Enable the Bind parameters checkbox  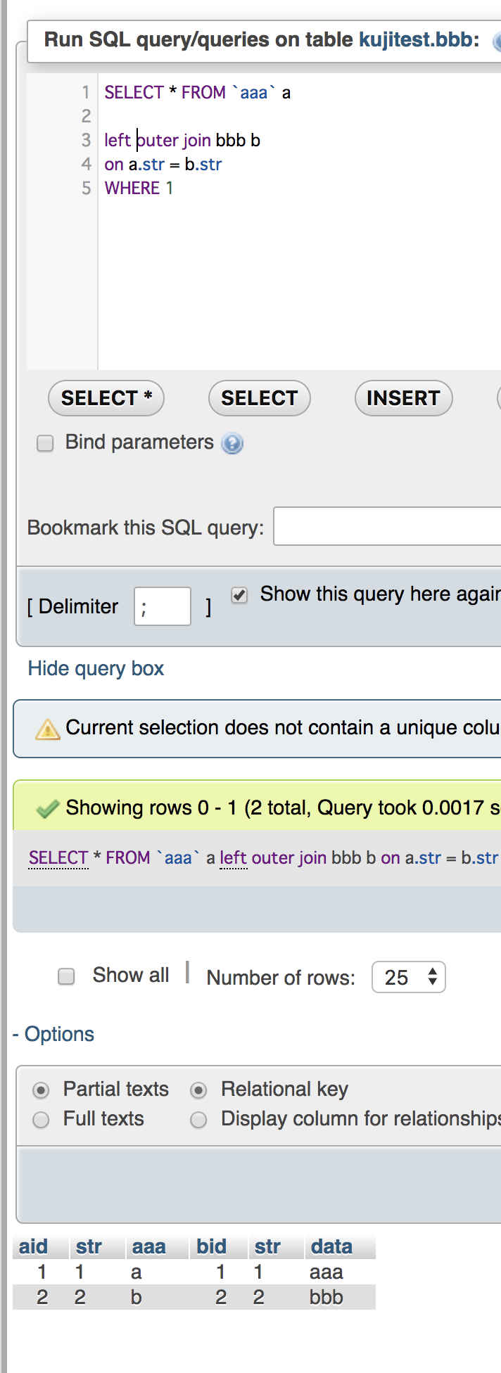(45, 443)
